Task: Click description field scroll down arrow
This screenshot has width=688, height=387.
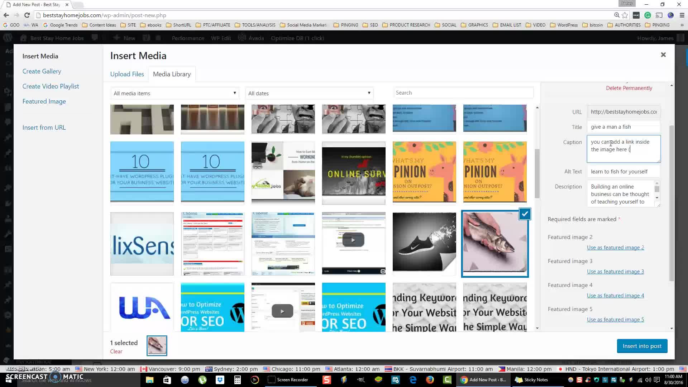Action: click(657, 198)
